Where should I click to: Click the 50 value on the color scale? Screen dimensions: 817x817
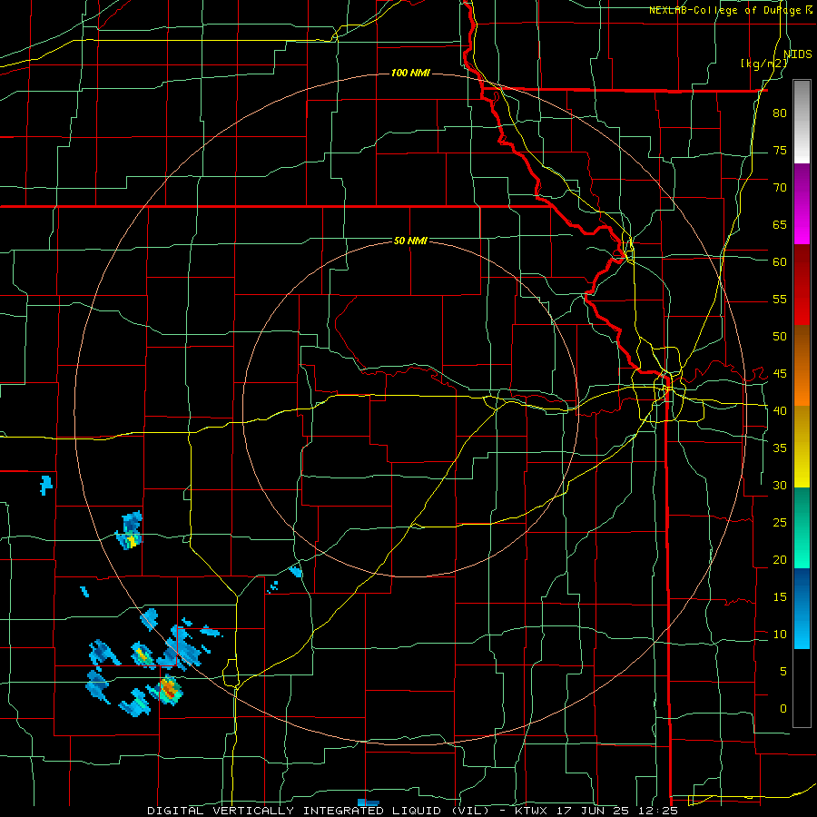(780, 337)
